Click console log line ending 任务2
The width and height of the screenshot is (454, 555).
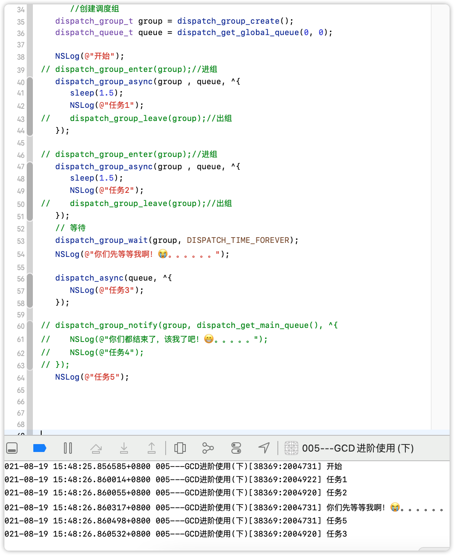click(x=176, y=493)
